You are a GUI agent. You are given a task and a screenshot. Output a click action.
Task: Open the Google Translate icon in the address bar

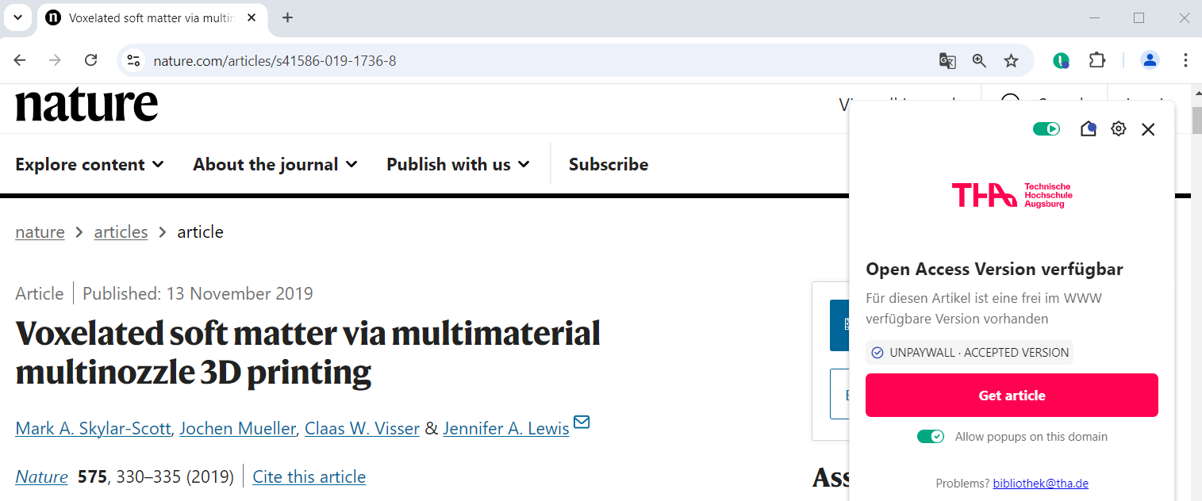point(947,60)
